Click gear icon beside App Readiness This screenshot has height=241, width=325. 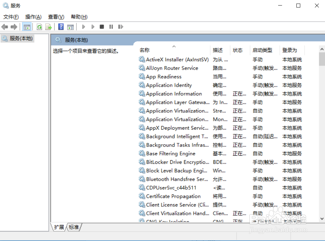click(x=142, y=77)
